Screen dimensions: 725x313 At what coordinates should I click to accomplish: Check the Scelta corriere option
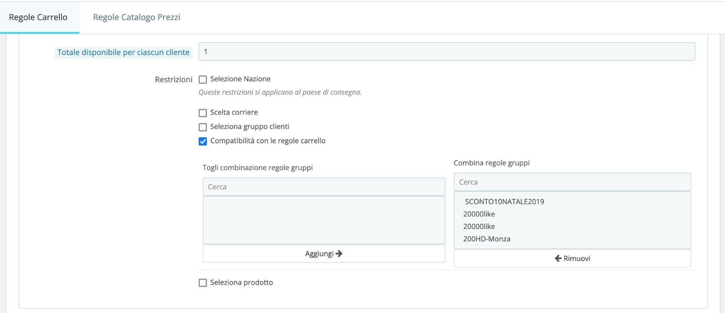[x=203, y=113]
